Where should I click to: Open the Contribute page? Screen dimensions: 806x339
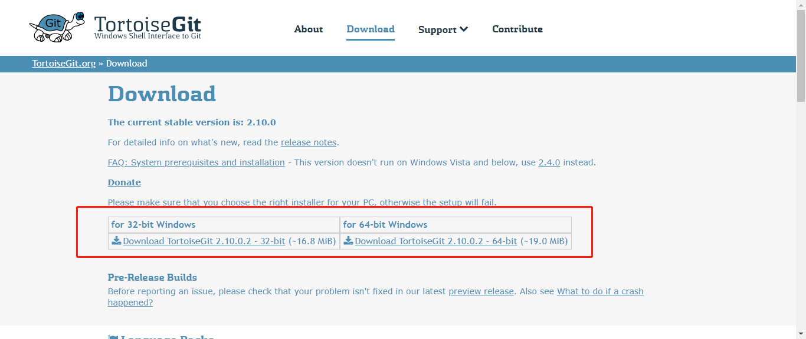pyautogui.click(x=517, y=29)
